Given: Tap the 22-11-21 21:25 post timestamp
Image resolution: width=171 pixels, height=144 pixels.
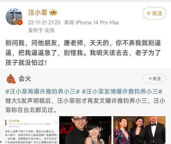Looking at the screenshot, I should pos(44,22).
